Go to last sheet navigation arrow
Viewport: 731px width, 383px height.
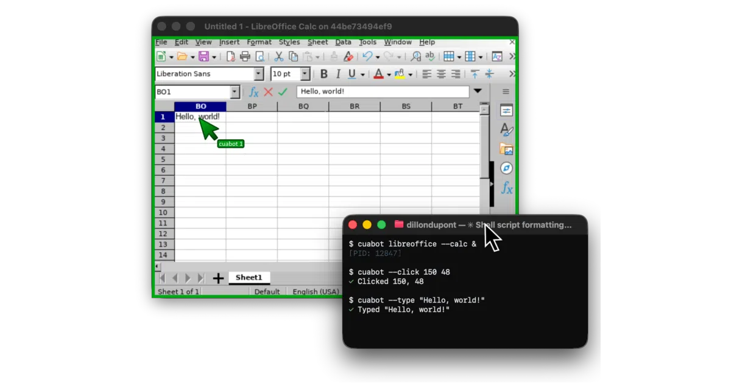click(202, 278)
